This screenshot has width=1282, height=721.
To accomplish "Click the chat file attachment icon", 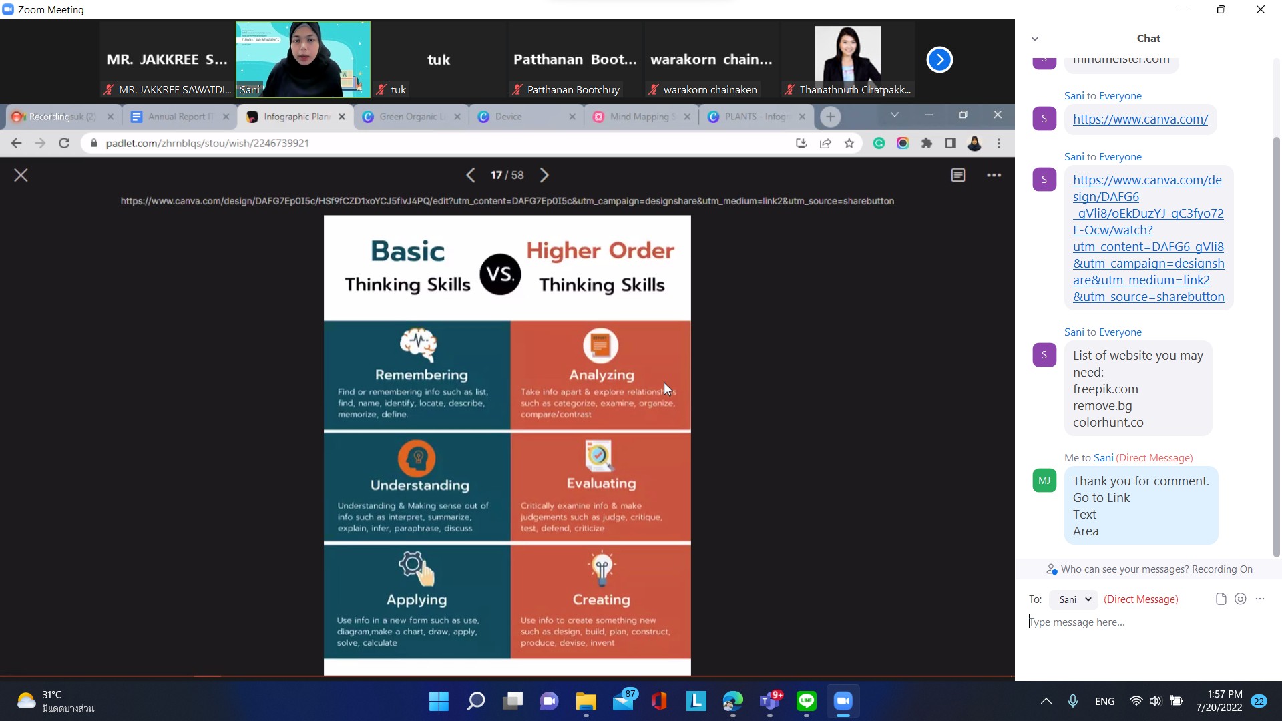I will pos(1221,599).
